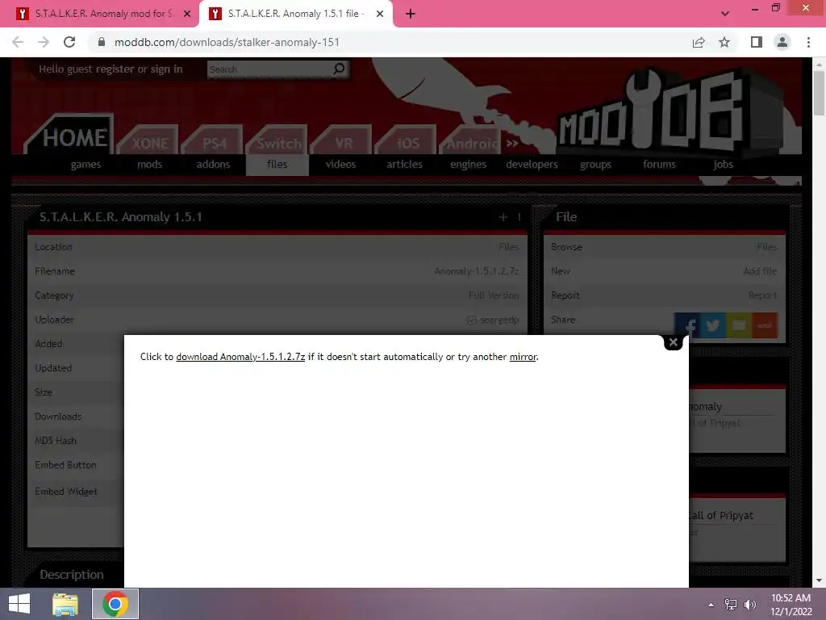Open the developers menu item

532,165
